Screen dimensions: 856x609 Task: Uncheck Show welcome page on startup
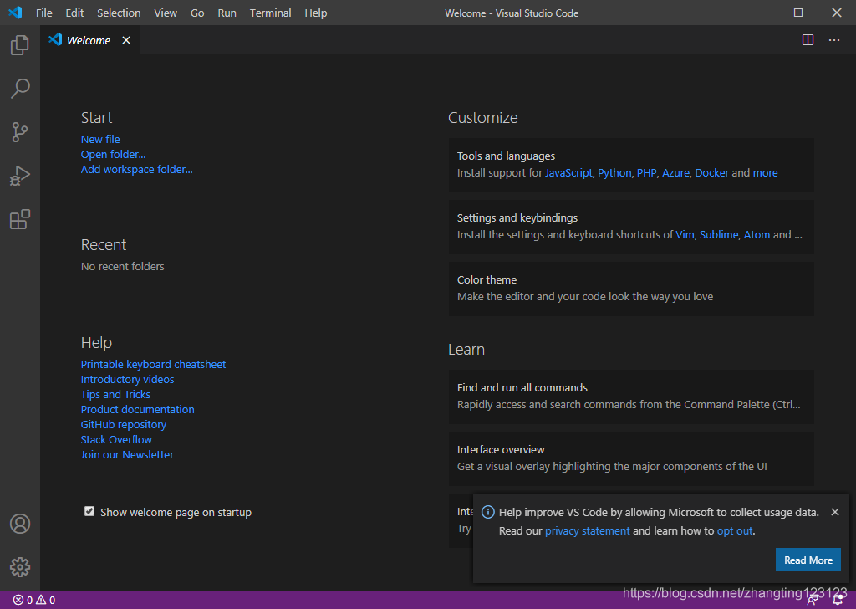(89, 511)
